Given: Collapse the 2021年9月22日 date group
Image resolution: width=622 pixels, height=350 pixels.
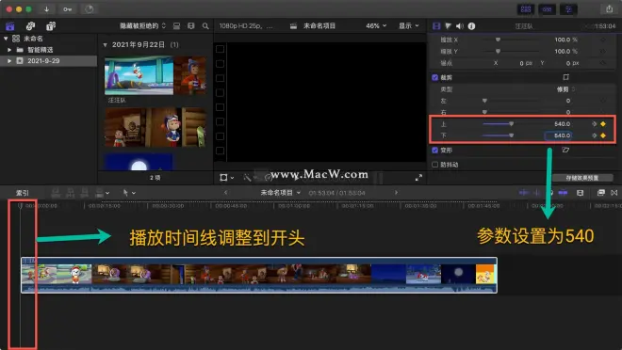Looking at the screenshot, I should 106,45.
